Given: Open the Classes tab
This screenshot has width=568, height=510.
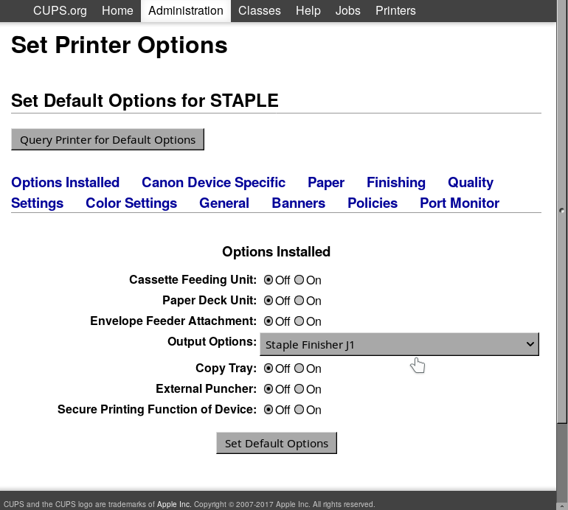Looking at the screenshot, I should (x=260, y=10).
